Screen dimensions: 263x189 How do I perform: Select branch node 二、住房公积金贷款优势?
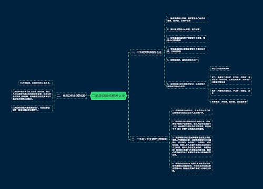click(x=71, y=96)
